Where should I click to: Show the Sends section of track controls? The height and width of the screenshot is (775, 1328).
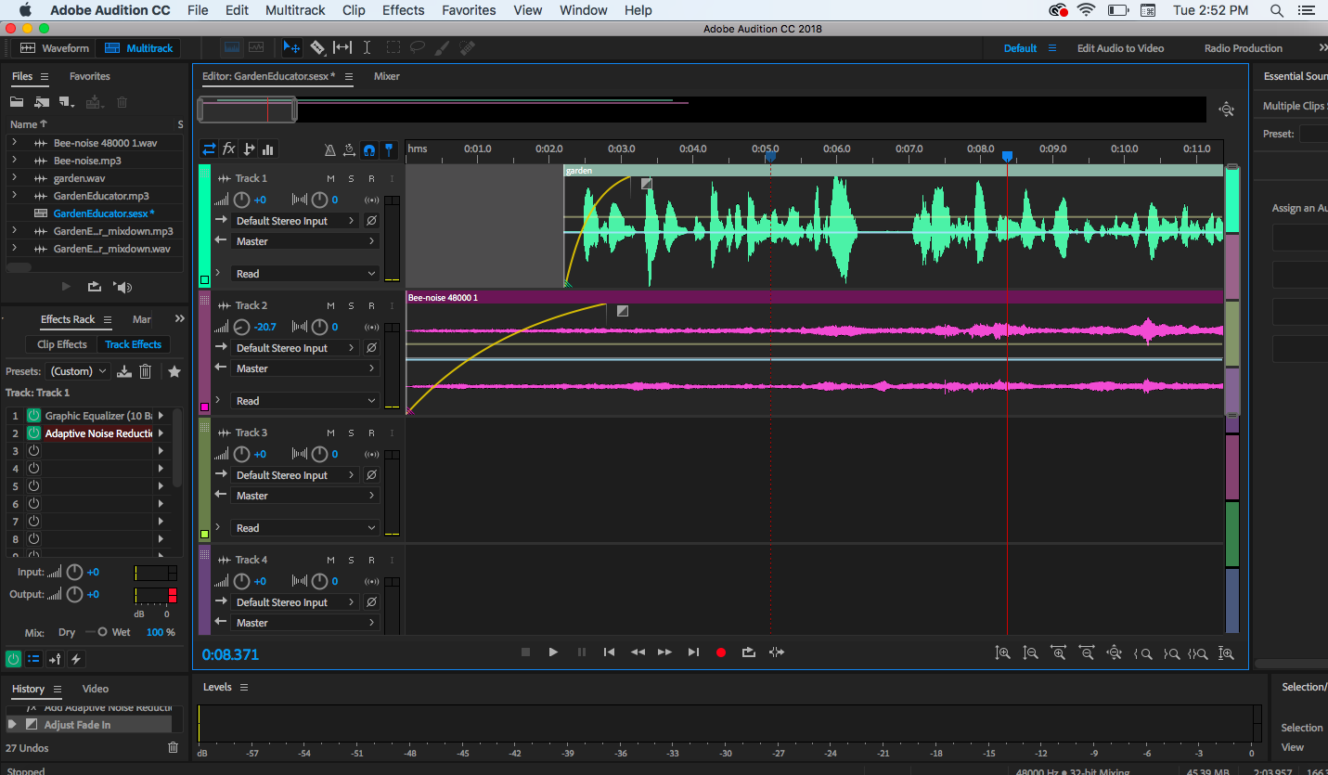(x=249, y=149)
